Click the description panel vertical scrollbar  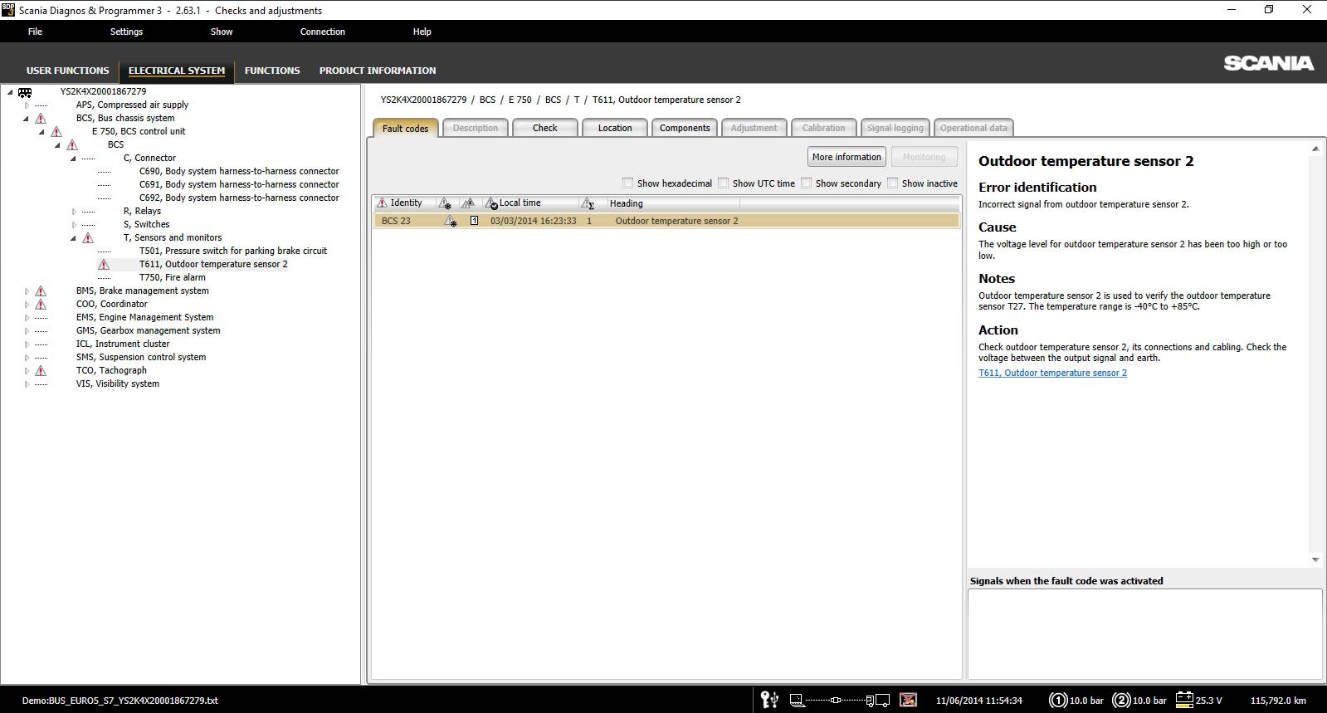click(x=1315, y=354)
